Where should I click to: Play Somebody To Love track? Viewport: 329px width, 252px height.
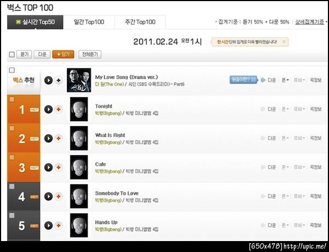tap(48, 197)
